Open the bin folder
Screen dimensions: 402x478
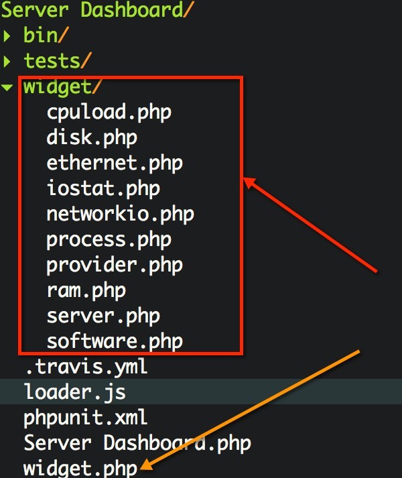[46, 35]
